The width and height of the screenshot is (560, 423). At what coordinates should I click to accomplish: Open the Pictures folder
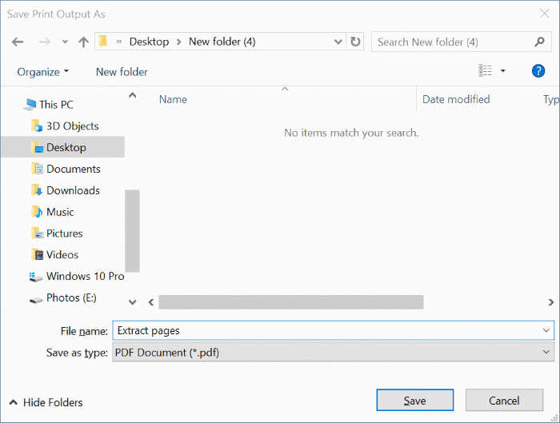click(x=64, y=233)
